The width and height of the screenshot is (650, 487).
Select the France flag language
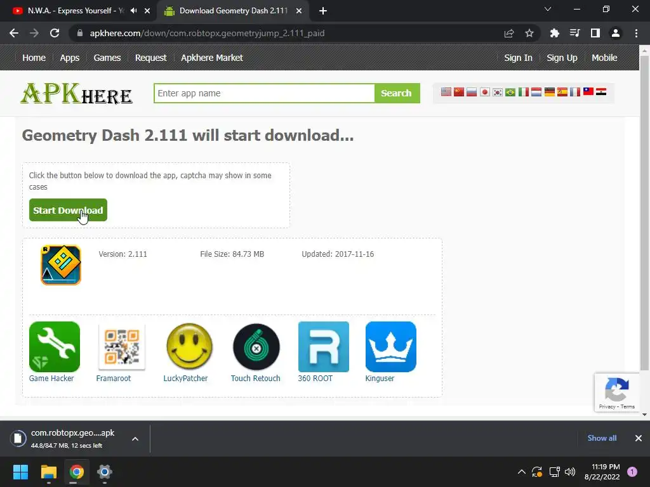tap(575, 92)
